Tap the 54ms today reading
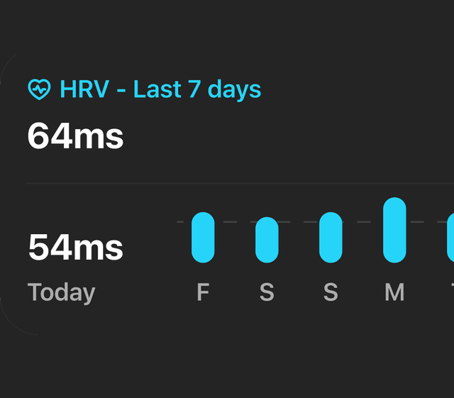 pos(75,248)
